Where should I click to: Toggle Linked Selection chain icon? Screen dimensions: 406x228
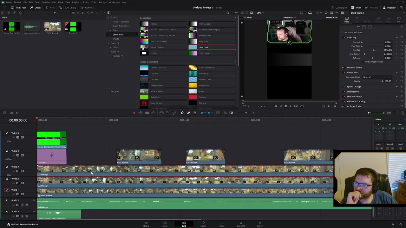[188, 113]
